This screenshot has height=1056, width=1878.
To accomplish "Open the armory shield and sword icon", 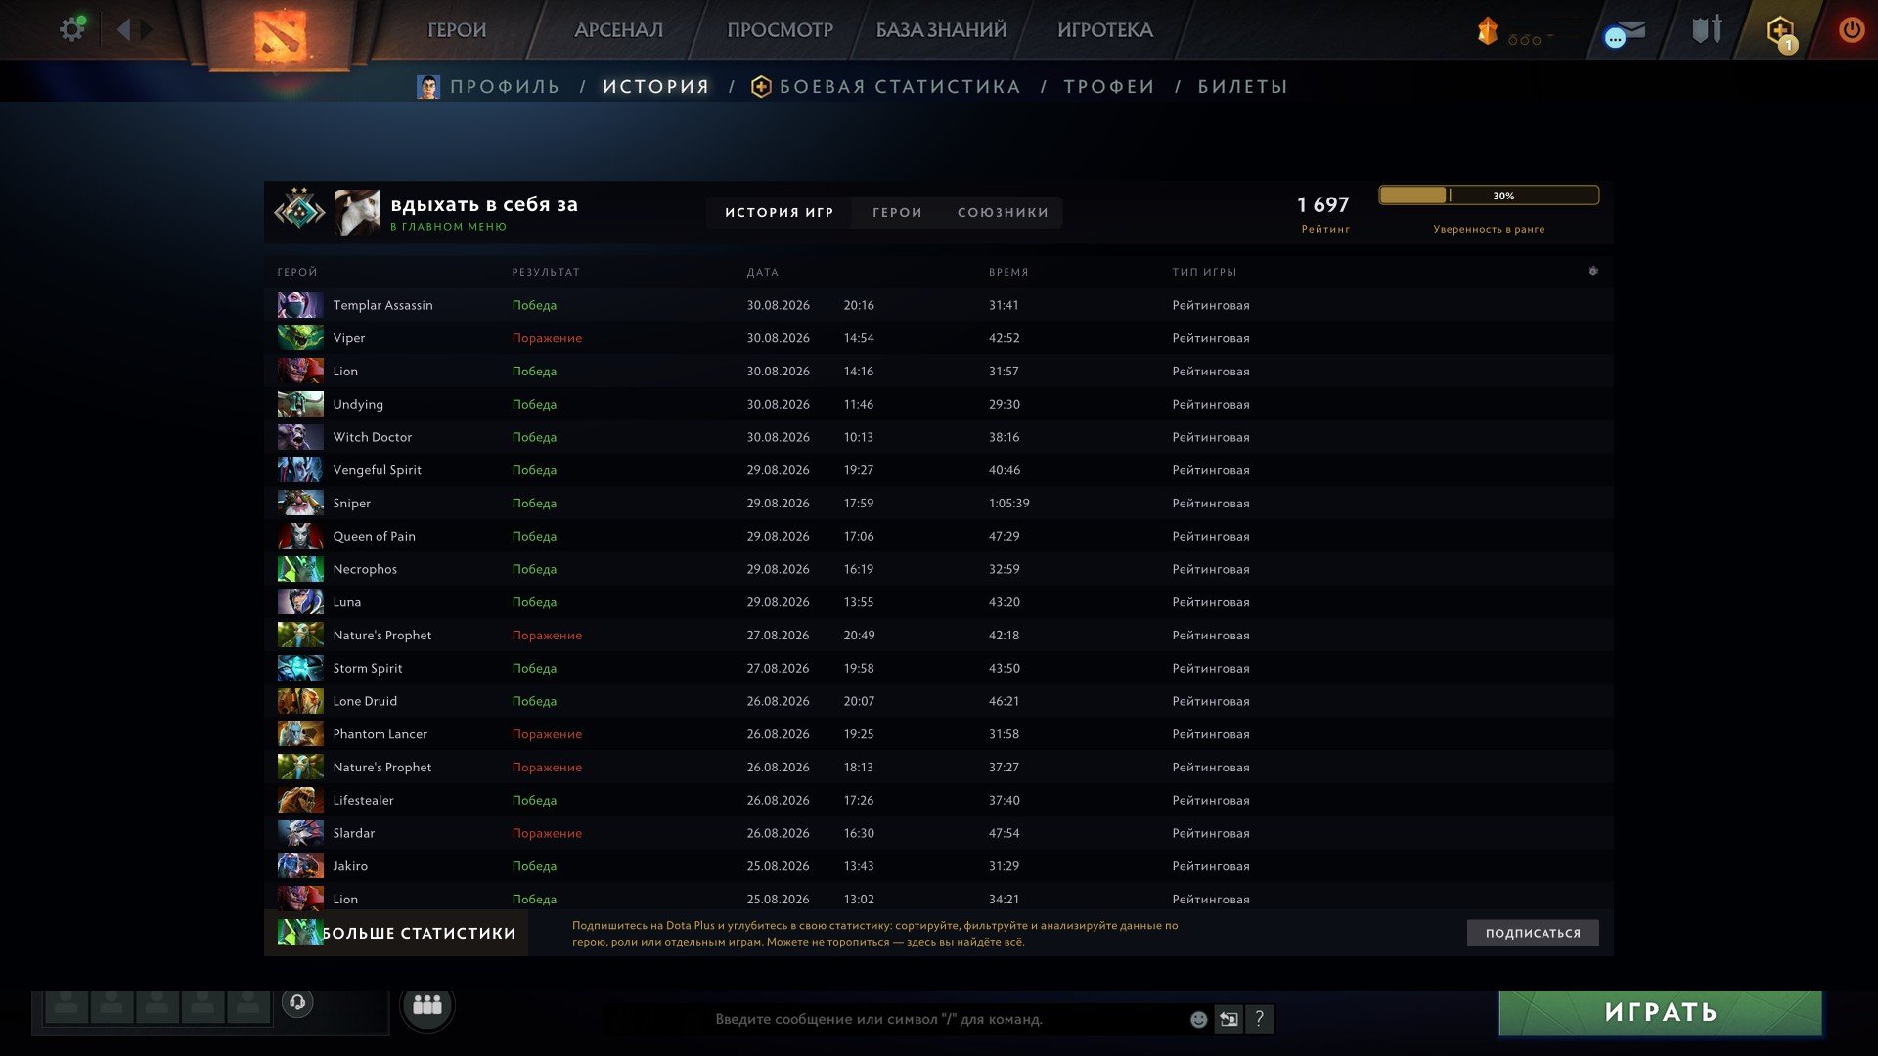I will pyautogui.click(x=1707, y=29).
